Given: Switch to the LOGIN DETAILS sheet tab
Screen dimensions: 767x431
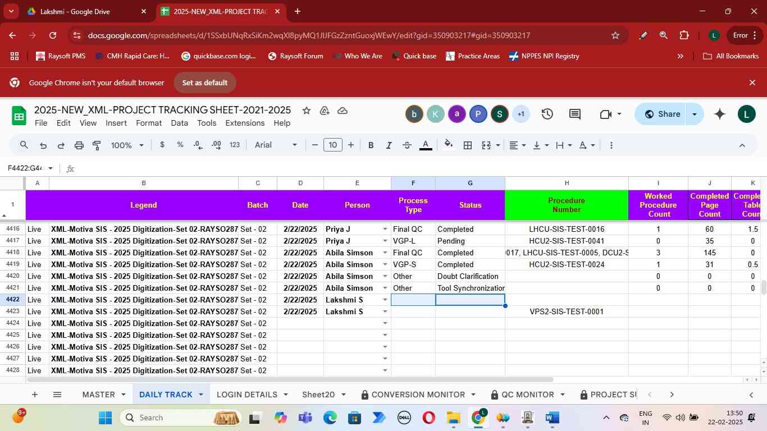Looking at the screenshot, I should (x=247, y=395).
